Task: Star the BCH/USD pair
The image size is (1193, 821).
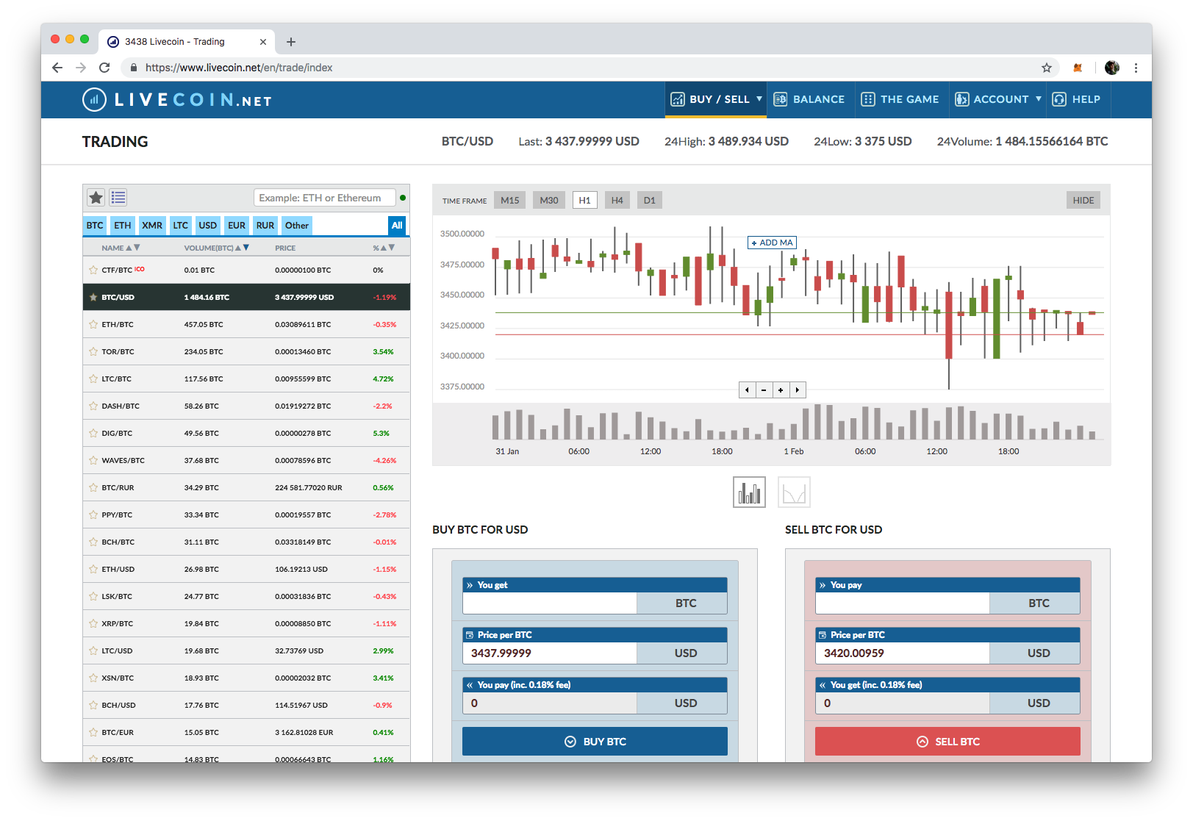Action: point(93,705)
